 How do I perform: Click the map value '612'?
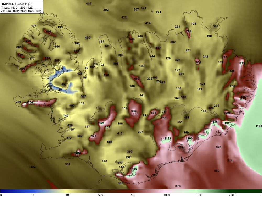[20, 55]
